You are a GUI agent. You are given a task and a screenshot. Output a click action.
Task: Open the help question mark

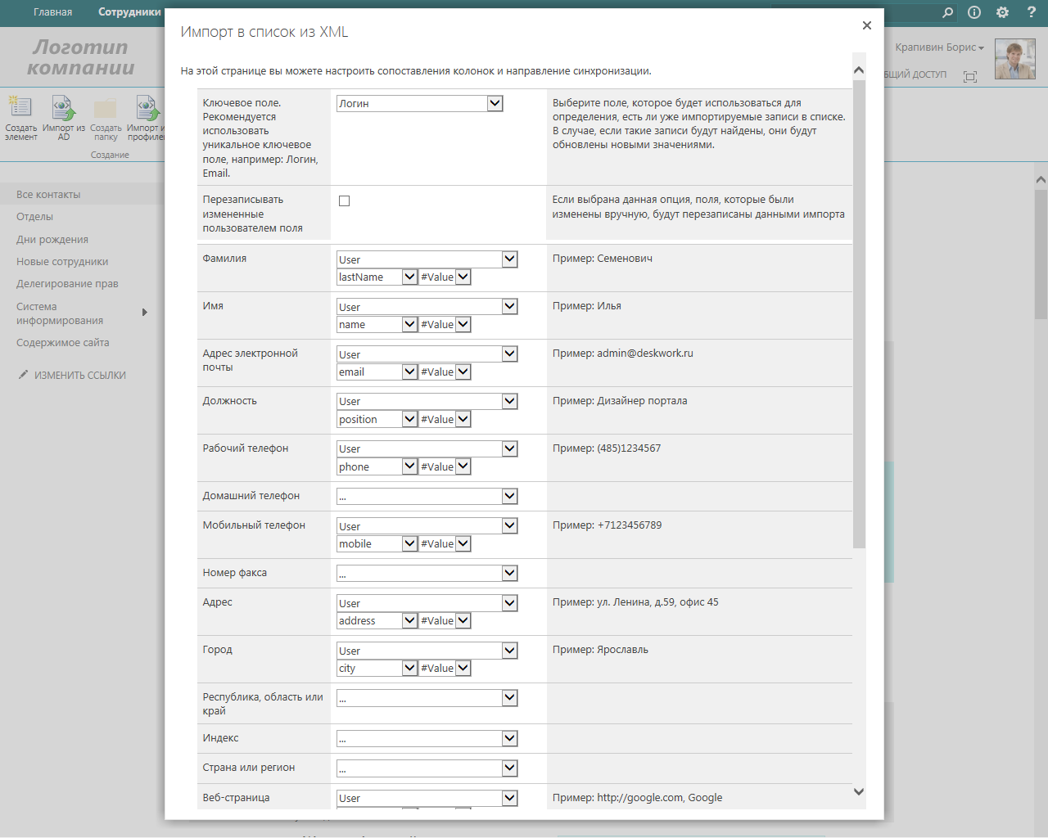click(1032, 12)
